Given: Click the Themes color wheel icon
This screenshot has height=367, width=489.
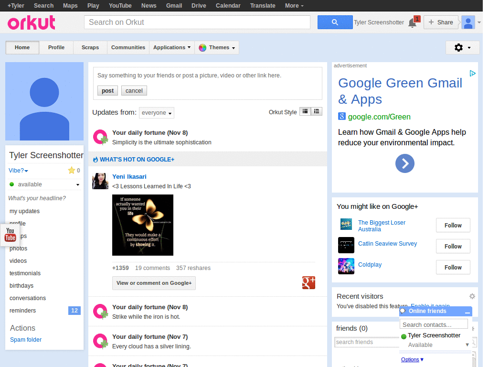Looking at the screenshot, I should pos(202,47).
